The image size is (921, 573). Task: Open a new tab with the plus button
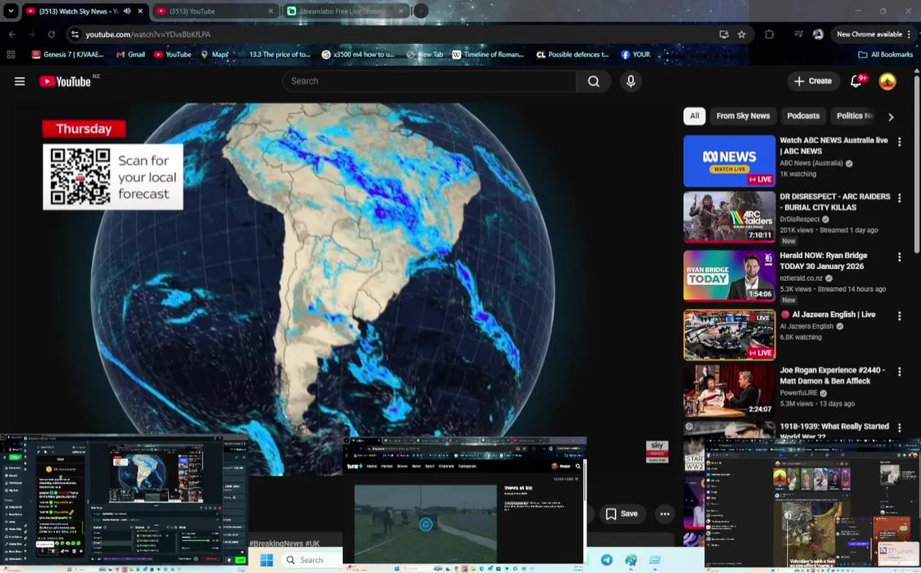pyautogui.click(x=420, y=10)
